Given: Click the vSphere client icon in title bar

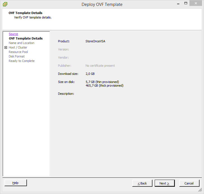Looking at the screenshot, I should click(5, 4).
